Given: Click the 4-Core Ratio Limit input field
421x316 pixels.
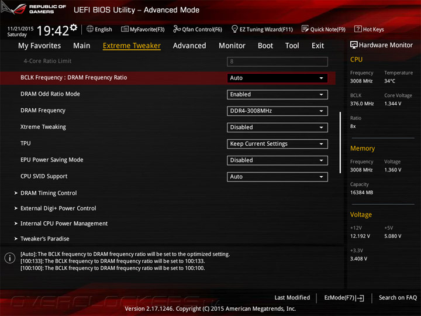Looking at the screenshot, I should click(x=277, y=61).
